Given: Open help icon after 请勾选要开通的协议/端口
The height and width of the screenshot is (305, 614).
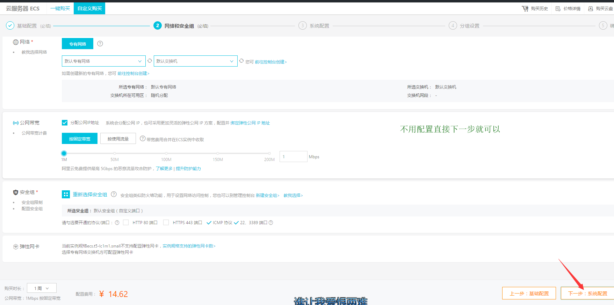Looking at the screenshot, I should (x=117, y=223).
